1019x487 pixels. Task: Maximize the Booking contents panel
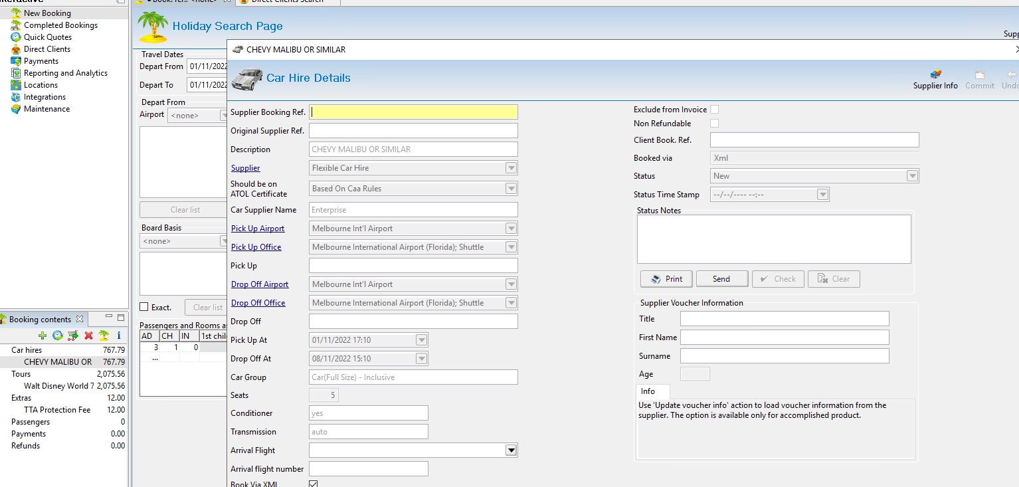pyautogui.click(x=121, y=318)
